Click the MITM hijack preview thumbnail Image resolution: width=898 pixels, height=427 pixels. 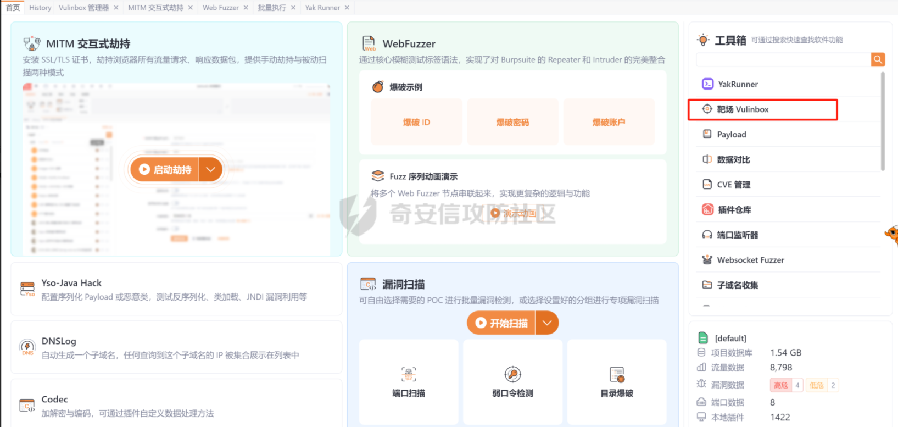click(176, 169)
